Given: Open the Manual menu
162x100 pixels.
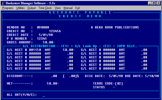Looking at the screenshot, I should point(68,8).
